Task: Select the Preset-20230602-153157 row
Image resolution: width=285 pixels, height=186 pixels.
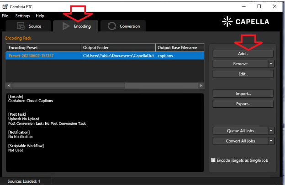Action: (x=105, y=56)
